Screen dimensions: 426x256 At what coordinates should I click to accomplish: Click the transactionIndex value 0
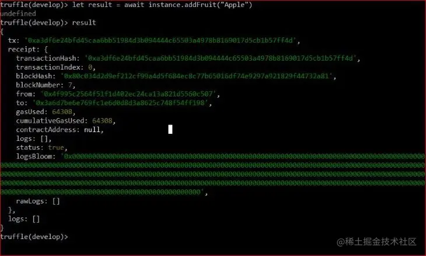(x=90, y=67)
